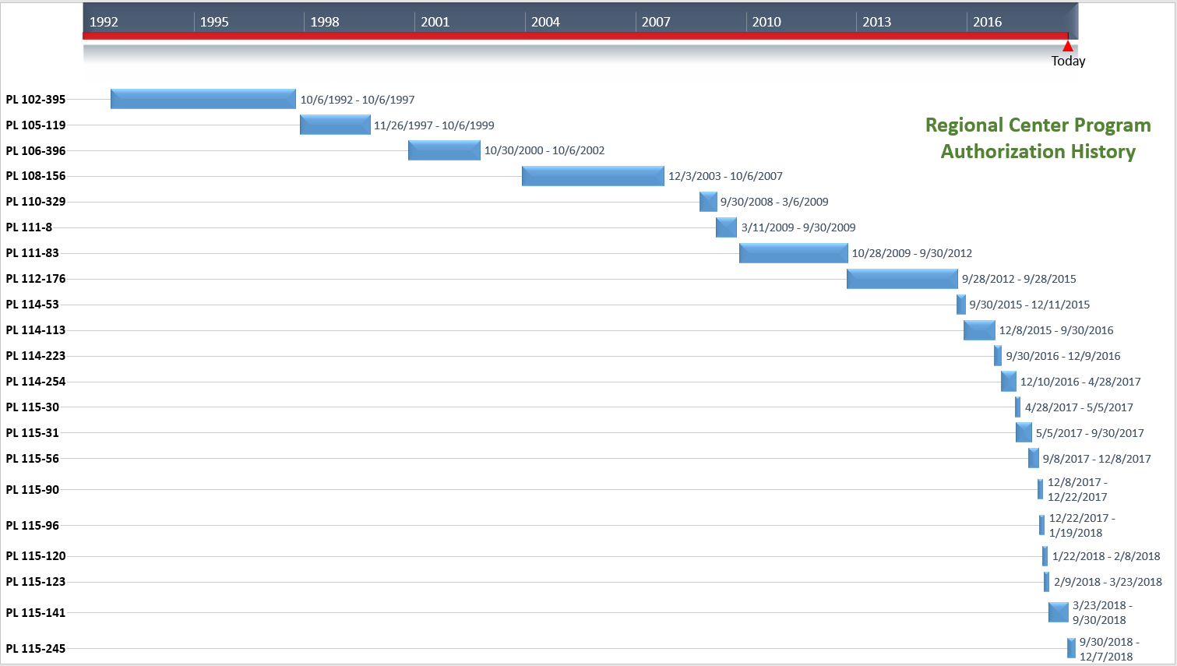The image size is (1177, 666).
Task: Select the PL 114-53 row label
Action: click(33, 305)
